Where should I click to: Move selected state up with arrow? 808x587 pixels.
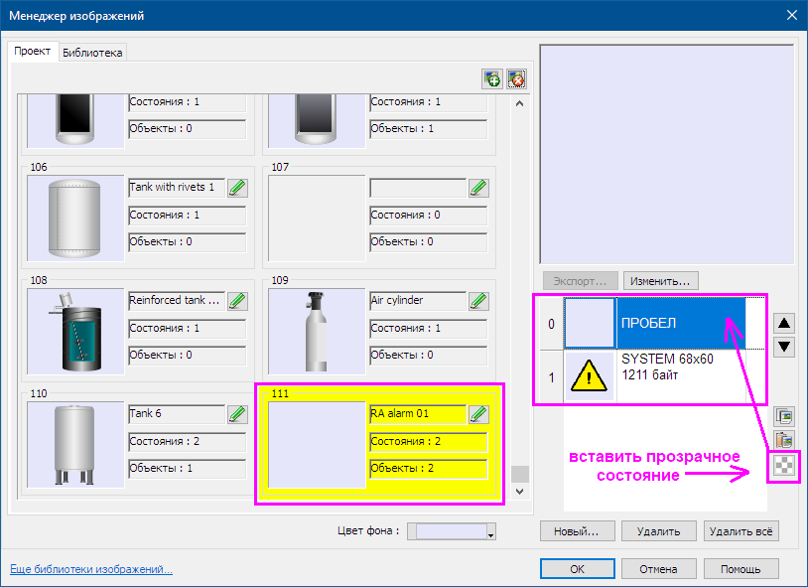[x=784, y=324]
